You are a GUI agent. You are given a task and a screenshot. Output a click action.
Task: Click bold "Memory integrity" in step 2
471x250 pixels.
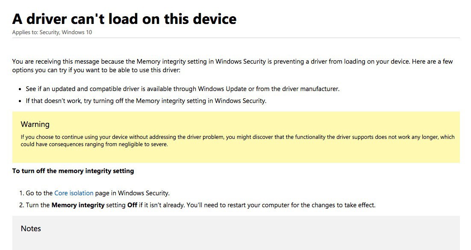(x=78, y=205)
